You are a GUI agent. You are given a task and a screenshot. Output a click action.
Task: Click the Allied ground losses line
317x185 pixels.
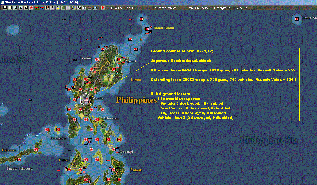[171, 94]
